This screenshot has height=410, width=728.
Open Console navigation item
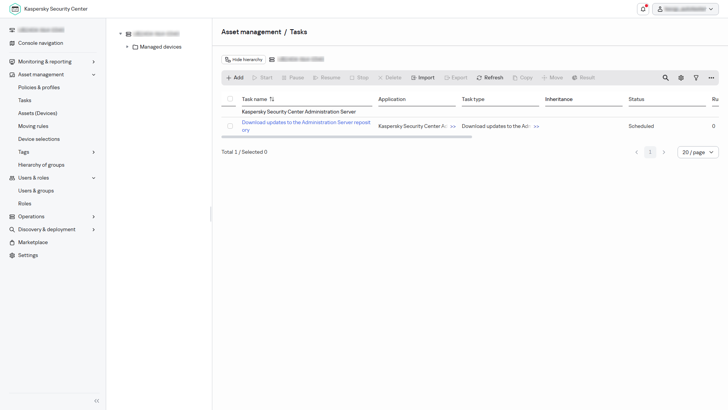[41, 43]
